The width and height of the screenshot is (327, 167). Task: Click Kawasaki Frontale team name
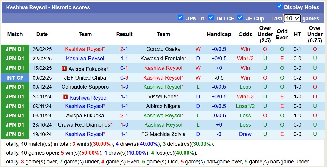162,59
